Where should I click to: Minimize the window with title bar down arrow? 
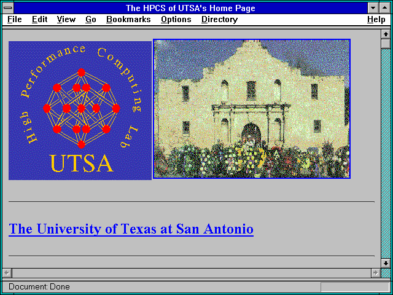(x=373, y=8)
